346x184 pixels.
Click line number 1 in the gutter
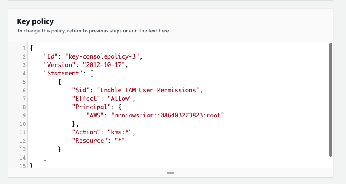click(x=24, y=48)
